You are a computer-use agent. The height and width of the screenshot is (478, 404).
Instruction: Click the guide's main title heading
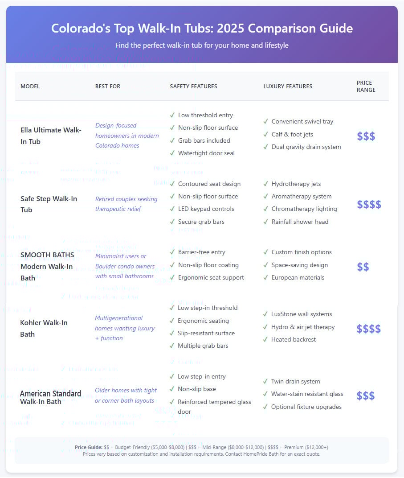[202, 29]
